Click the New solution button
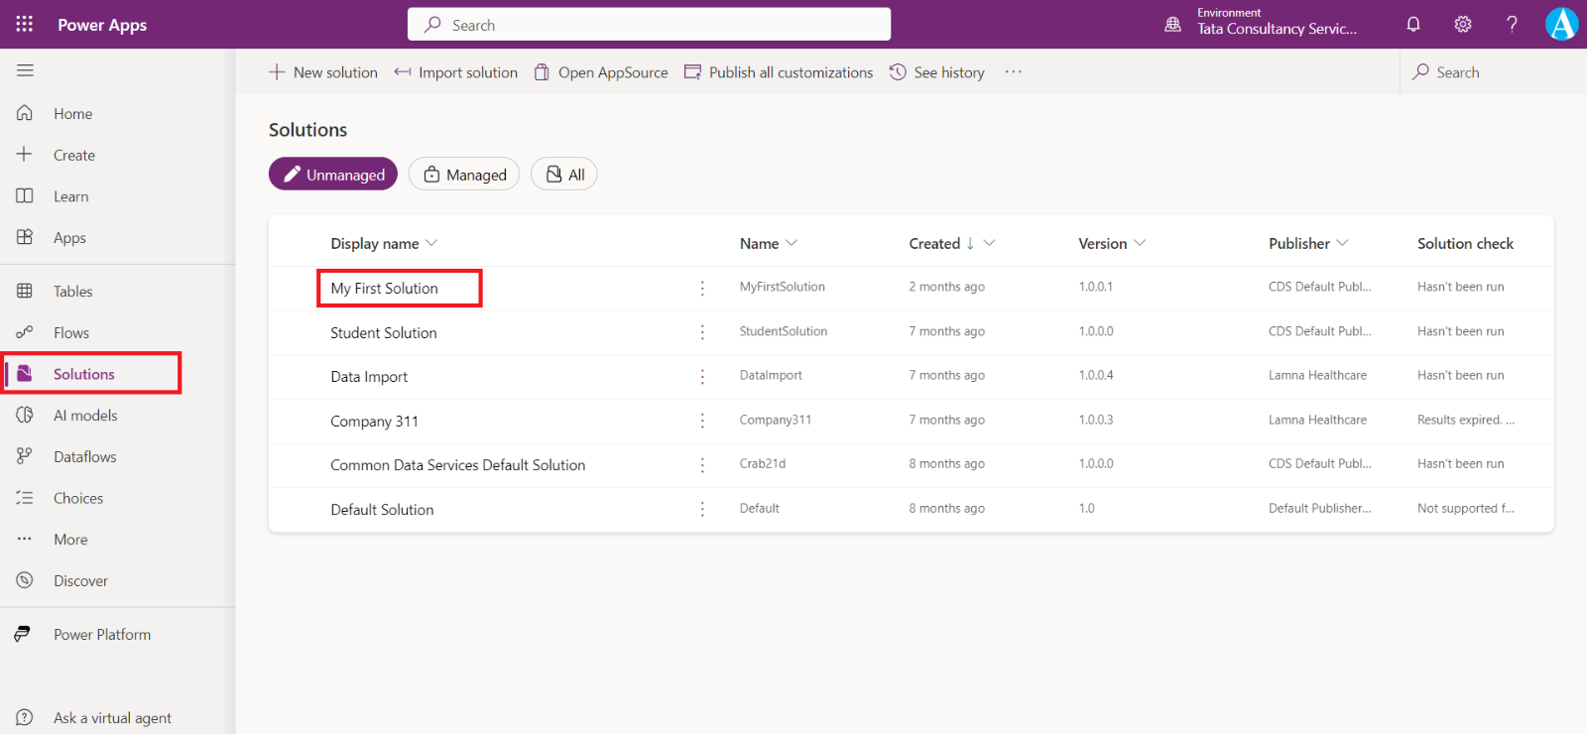The height and width of the screenshot is (734, 1587). [323, 72]
